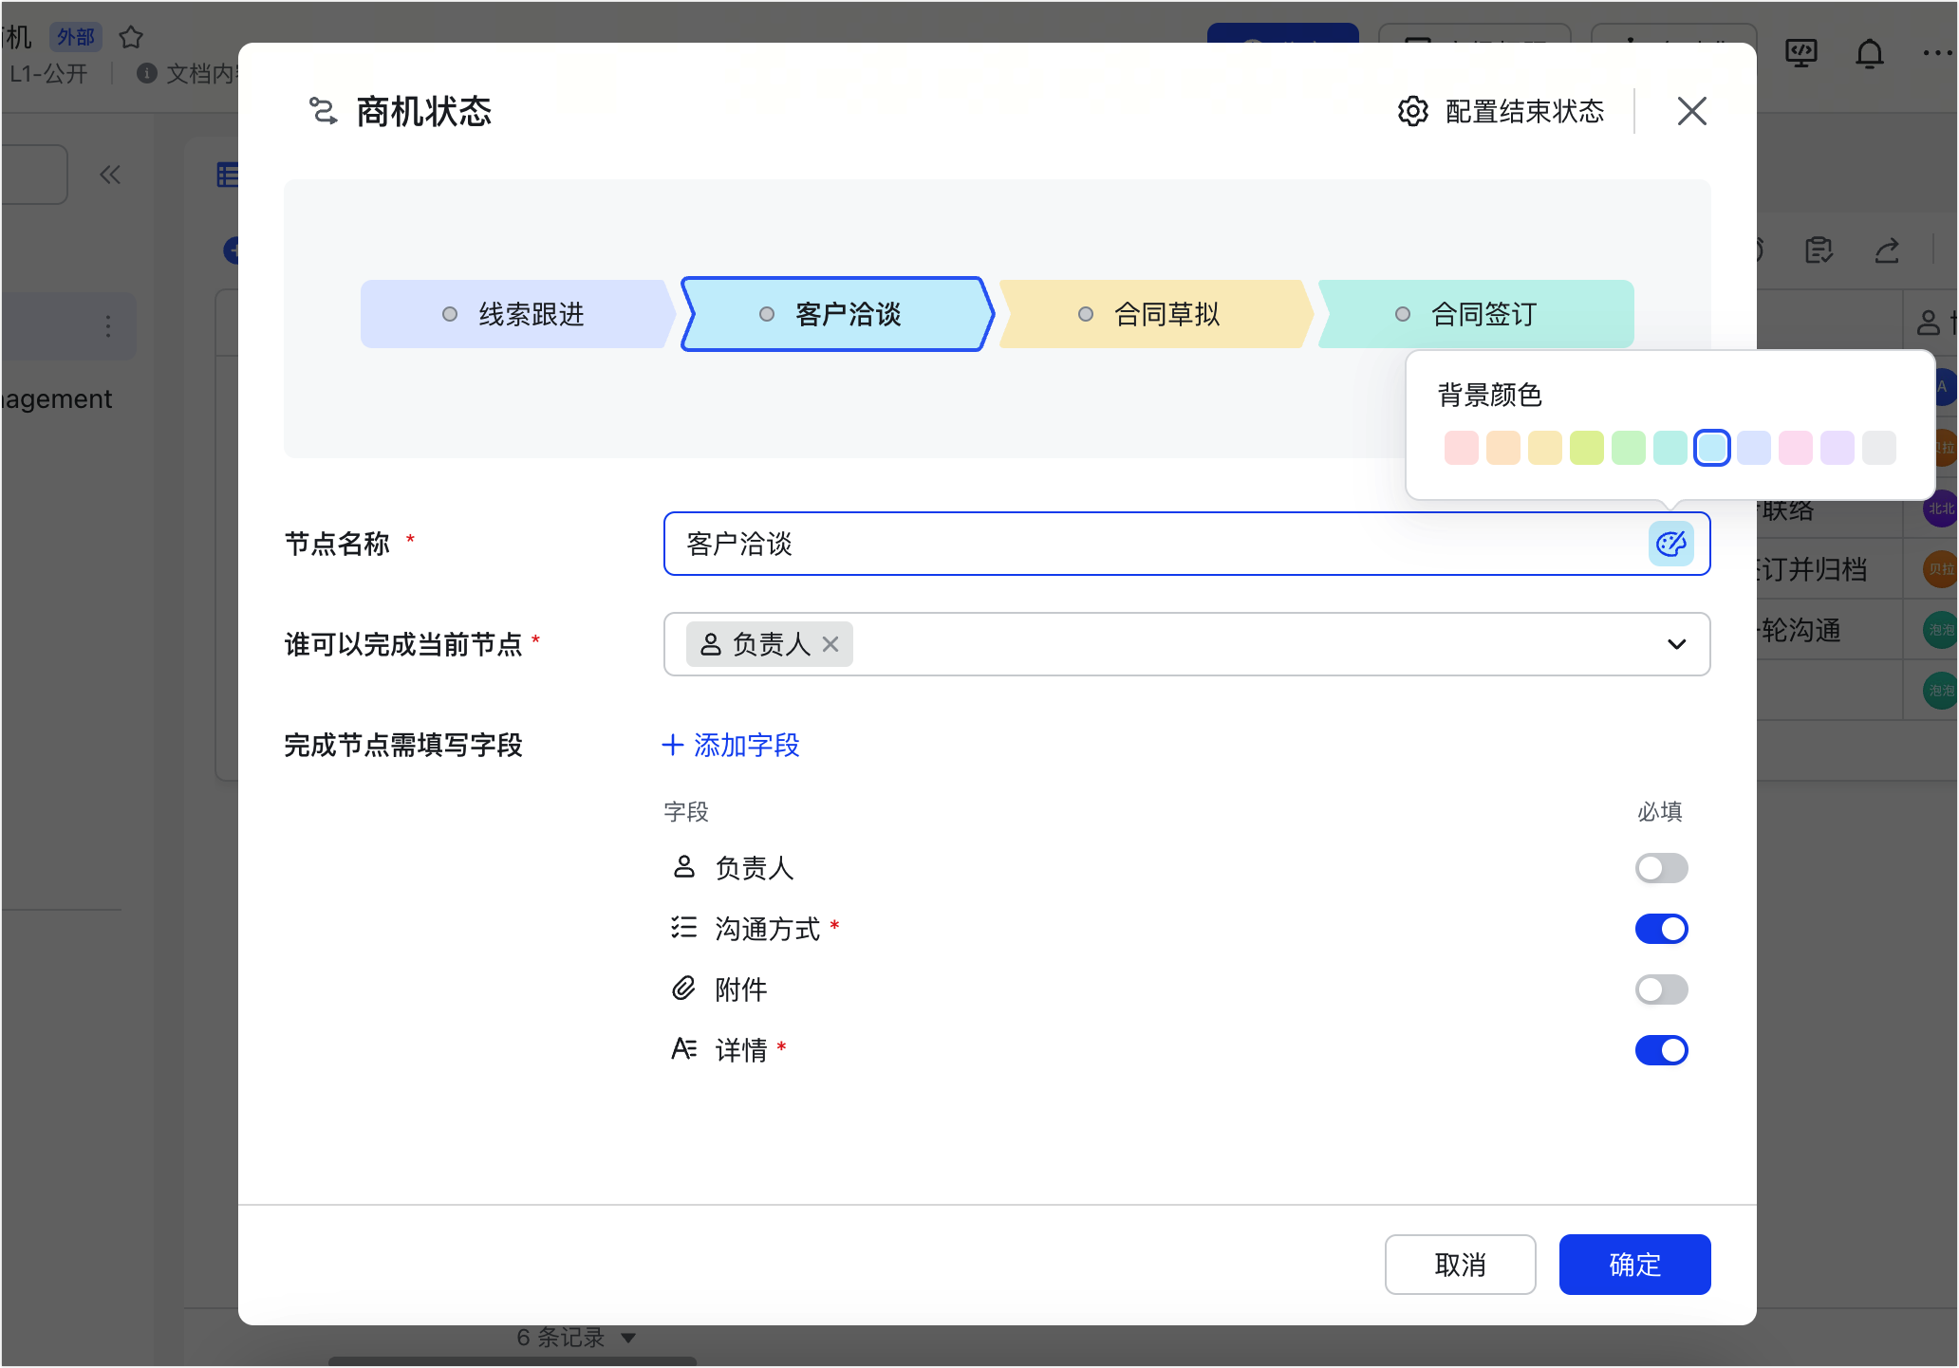Click the plus icon beside 添加字段

pyautogui.click(x=672, y=746)
